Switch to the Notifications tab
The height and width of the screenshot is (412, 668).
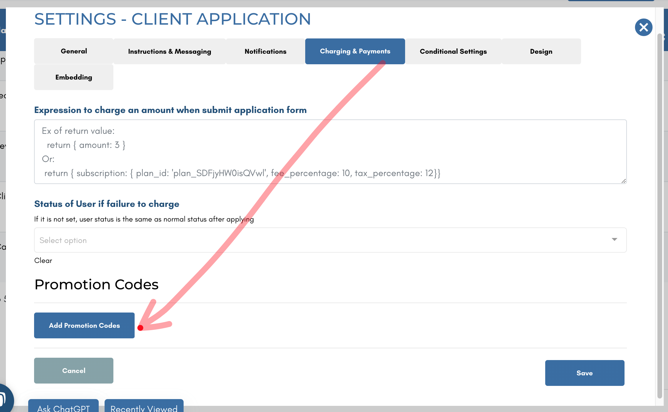(x=265, y=51)
